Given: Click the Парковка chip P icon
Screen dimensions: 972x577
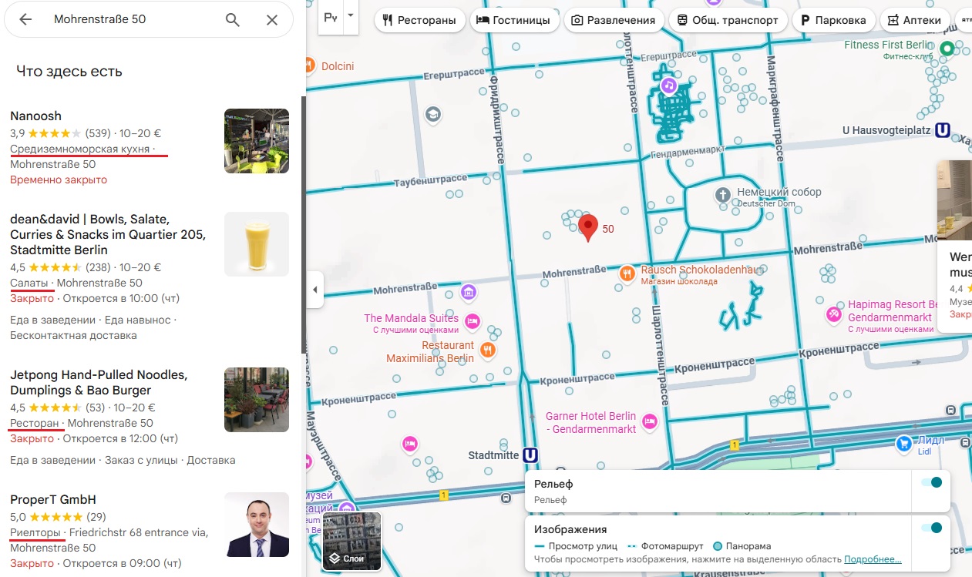Looking at the screenshot, I should (806, 20).
